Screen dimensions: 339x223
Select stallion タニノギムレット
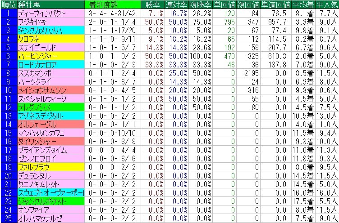coord(50,184)
